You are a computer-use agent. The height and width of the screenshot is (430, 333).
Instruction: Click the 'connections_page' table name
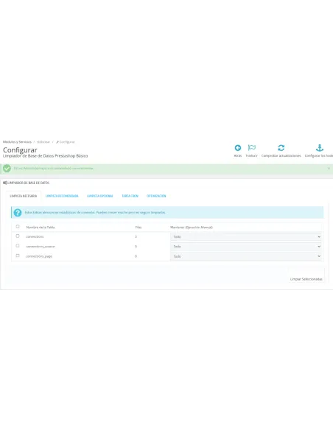[x=39, y=256]
